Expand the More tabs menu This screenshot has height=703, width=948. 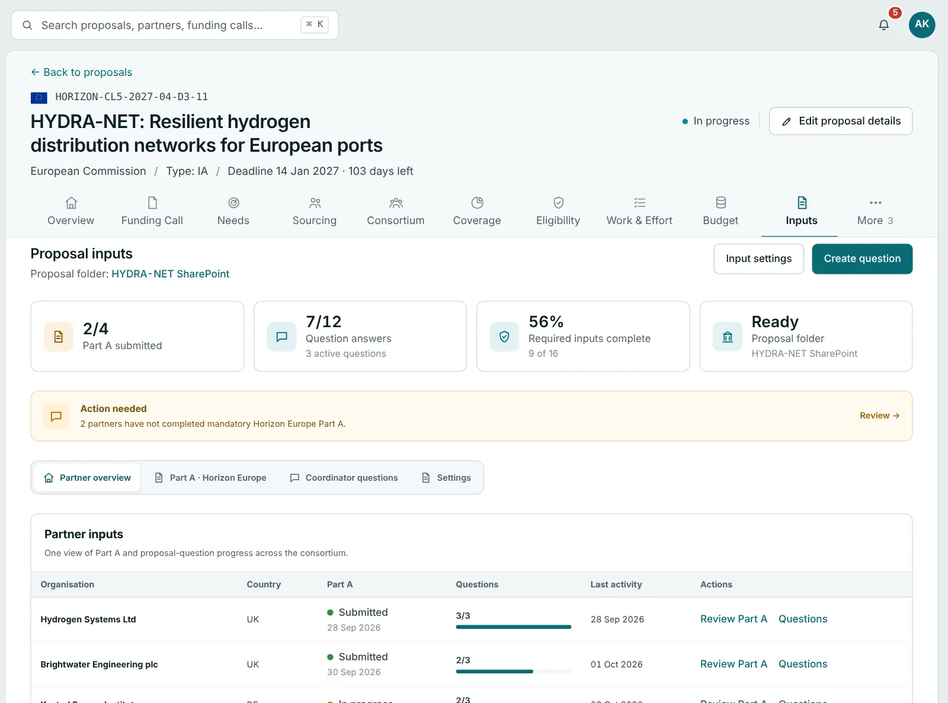point(875,212)
